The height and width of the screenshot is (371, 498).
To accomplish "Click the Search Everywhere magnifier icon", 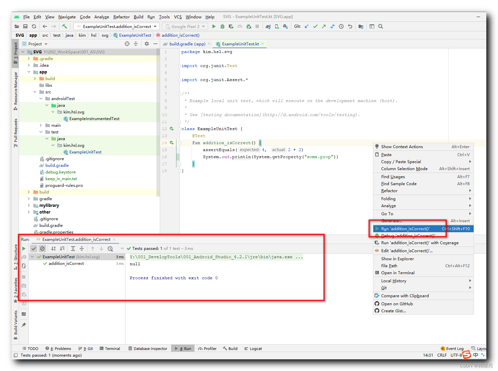I will 381,26.
